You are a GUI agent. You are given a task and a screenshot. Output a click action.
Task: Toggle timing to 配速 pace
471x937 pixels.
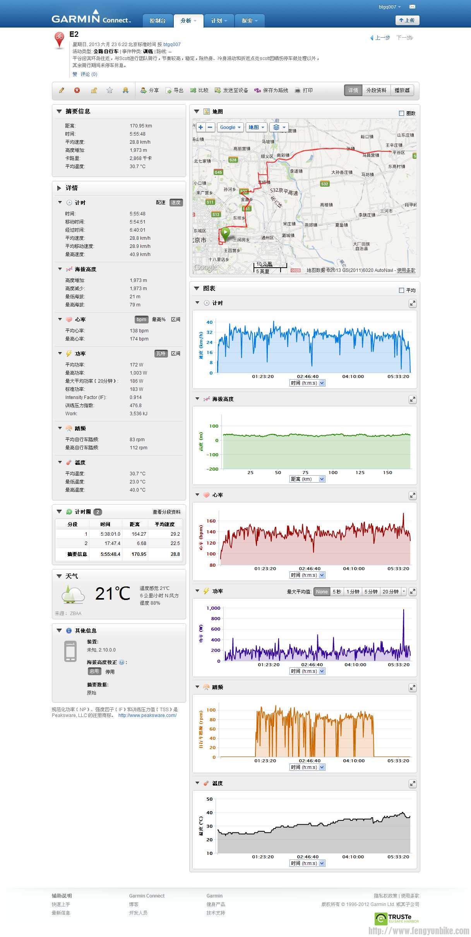pyautogui.click(x=161, y=203)
